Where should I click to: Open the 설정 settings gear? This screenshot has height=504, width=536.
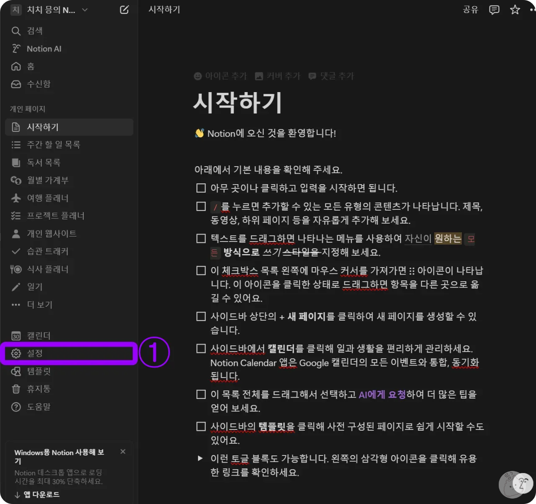click(35, 353)
